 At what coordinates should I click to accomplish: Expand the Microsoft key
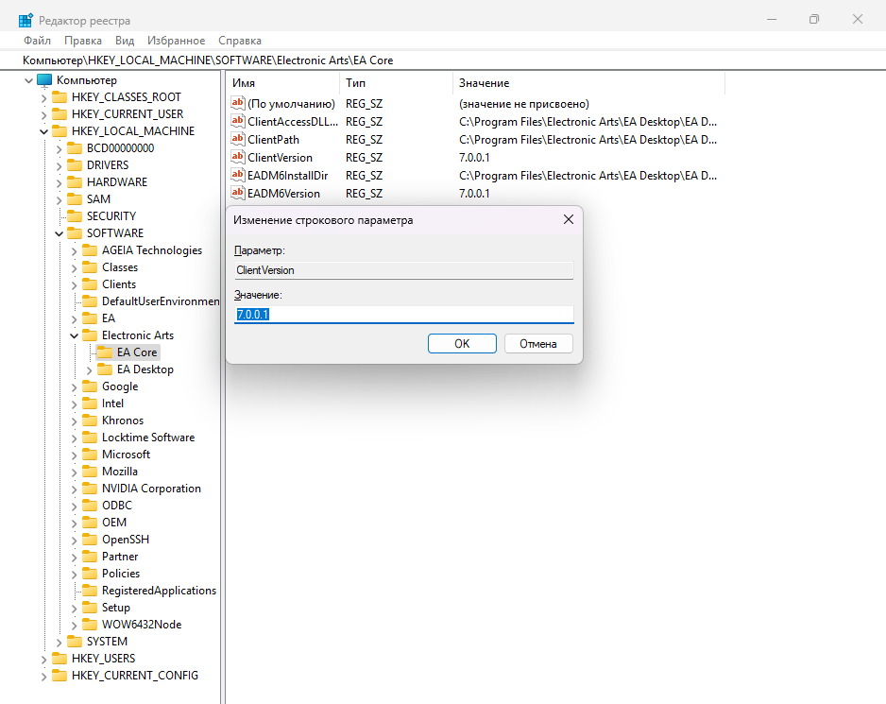tap(74, 455)
